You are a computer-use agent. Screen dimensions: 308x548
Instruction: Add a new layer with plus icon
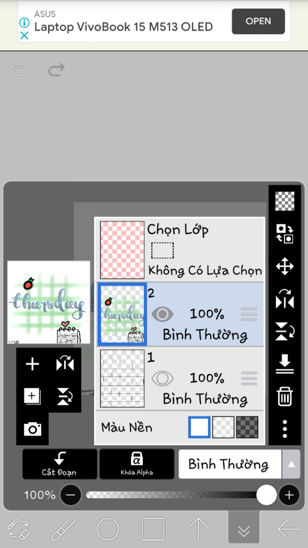(x=32, y=364)
